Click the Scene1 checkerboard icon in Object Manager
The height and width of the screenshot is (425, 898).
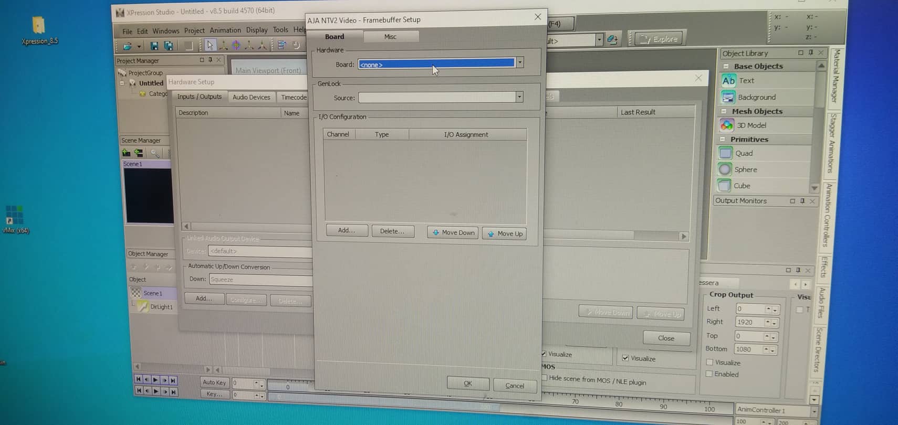136,293
